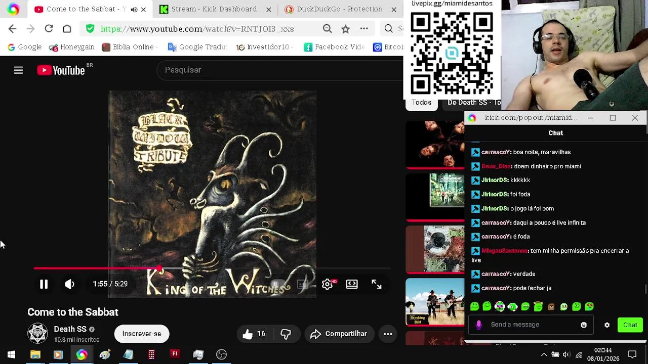Insert the brown angry box emote
648x364 pixels.
(550, 306)
